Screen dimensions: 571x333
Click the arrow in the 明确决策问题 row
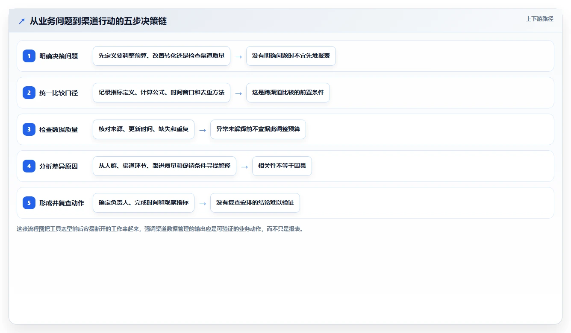[238, 56]
